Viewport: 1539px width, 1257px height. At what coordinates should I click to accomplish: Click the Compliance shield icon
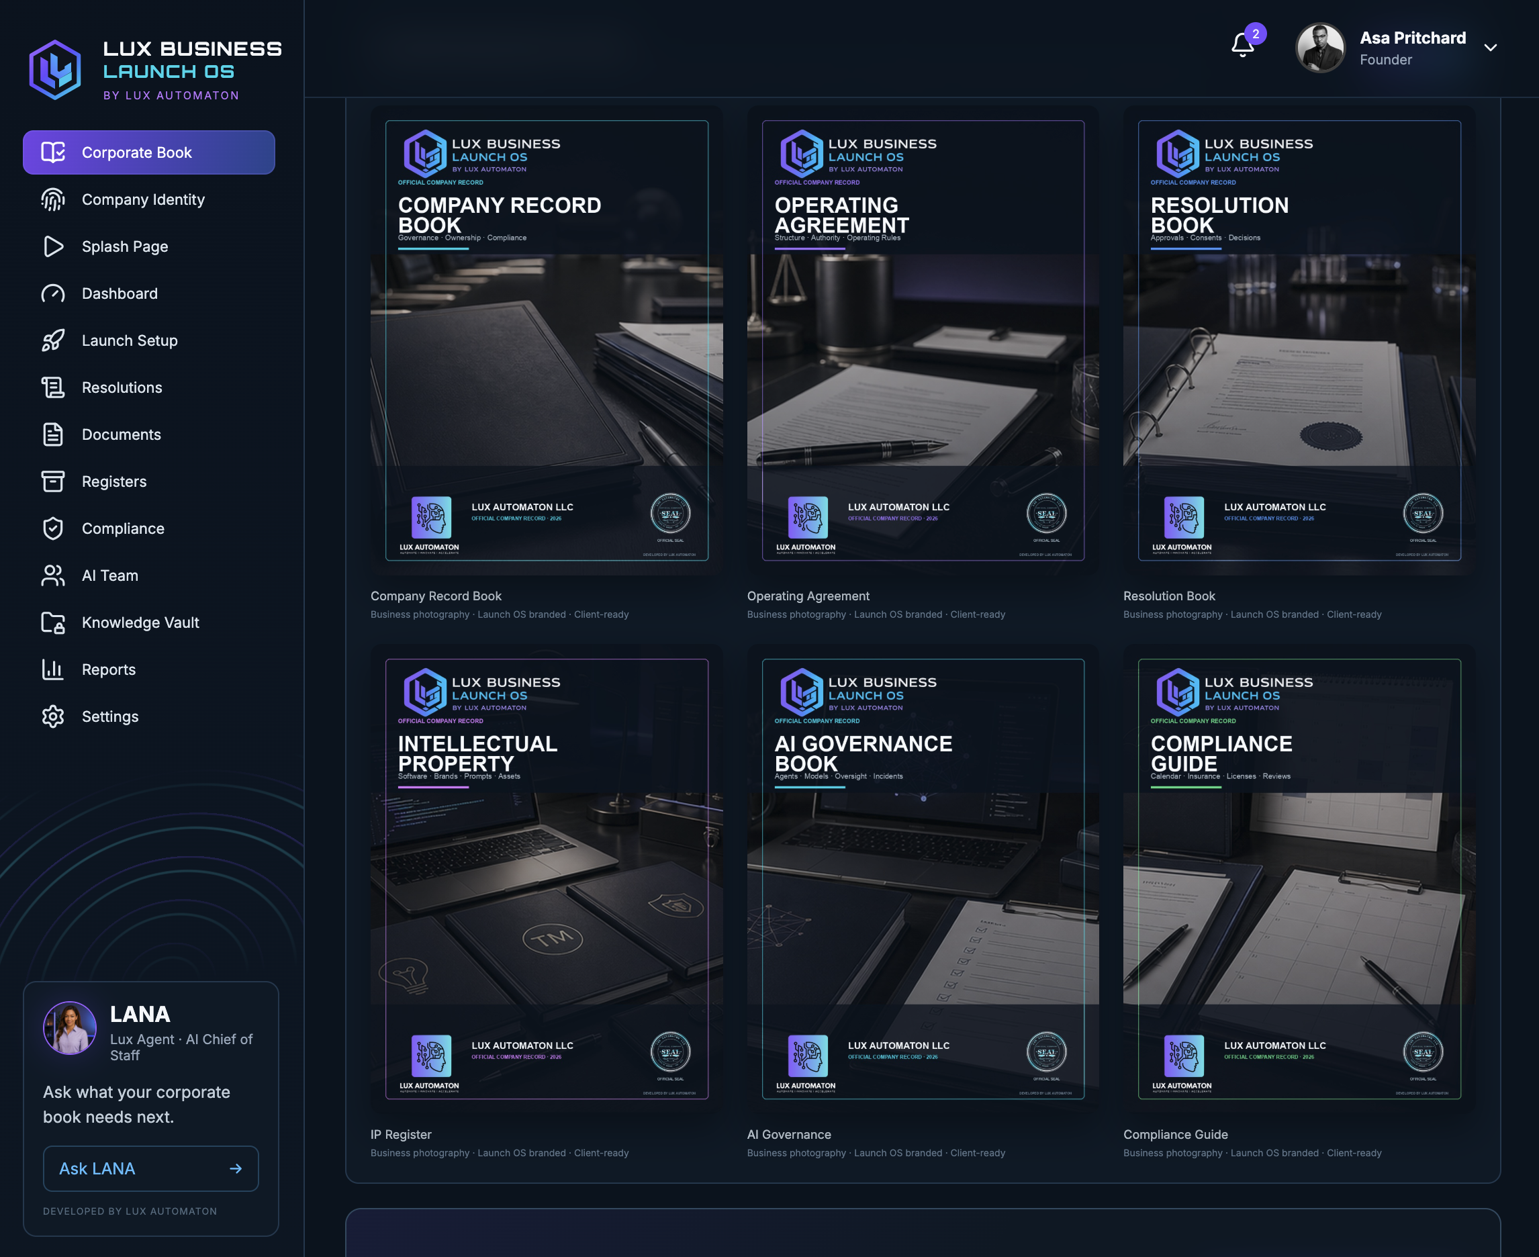click(x=53, y=528)
